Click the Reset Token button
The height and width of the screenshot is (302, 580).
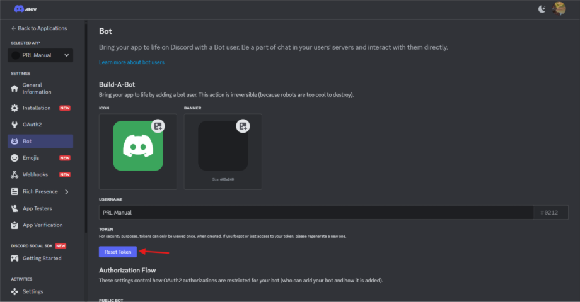click(x=118, y=252)
